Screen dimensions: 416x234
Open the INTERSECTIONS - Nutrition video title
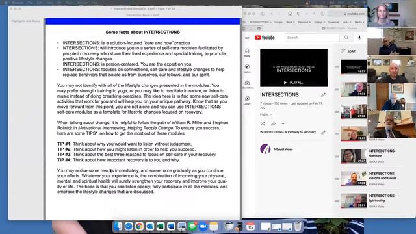coord(382,153)
